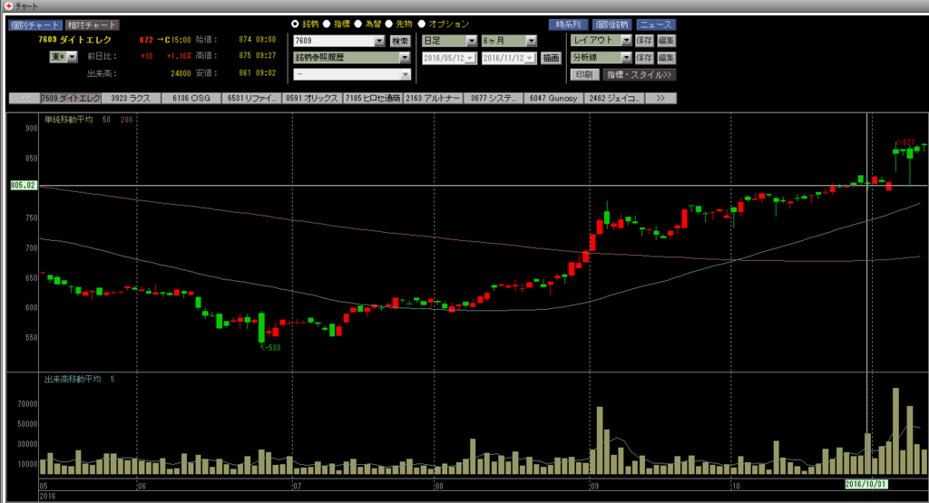The image size is (929, 503).
Task: Switch to the 相対チャート tab
Action: 92,24
